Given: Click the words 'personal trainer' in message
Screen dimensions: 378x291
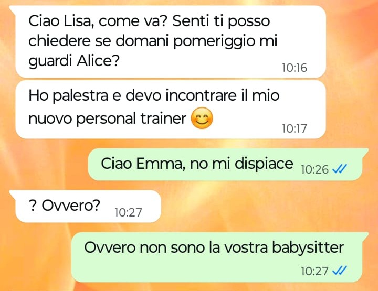Looking at the screenshot, I should click(131, 118).
